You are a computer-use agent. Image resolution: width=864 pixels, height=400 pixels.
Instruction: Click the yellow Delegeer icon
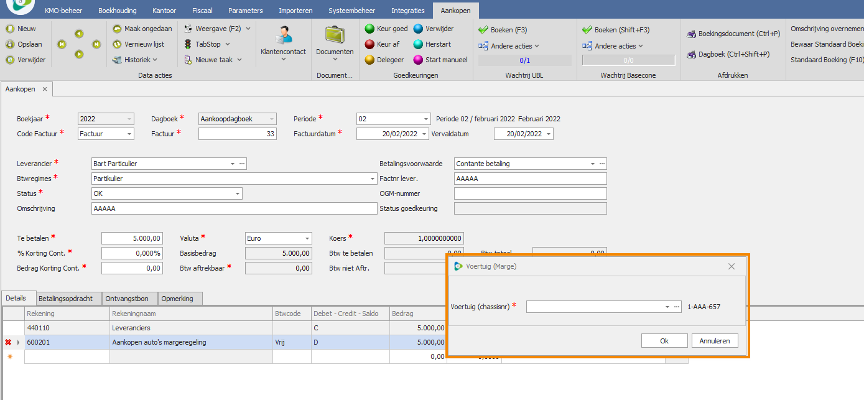369,60
